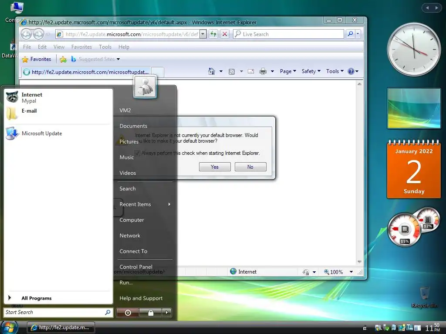Click the Windows Start orb
Screen dimensions: 446x334
[x=9, y=327]
